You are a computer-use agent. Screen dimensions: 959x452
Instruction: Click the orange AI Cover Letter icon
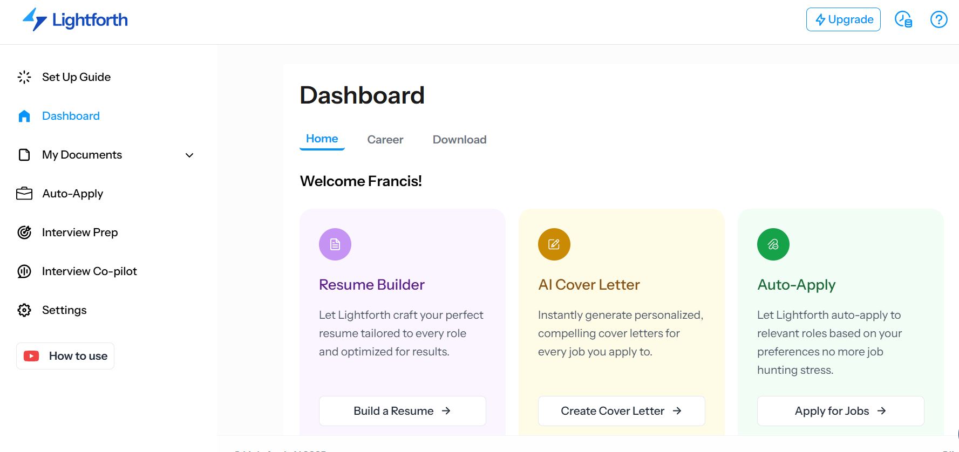coord(554,244)
